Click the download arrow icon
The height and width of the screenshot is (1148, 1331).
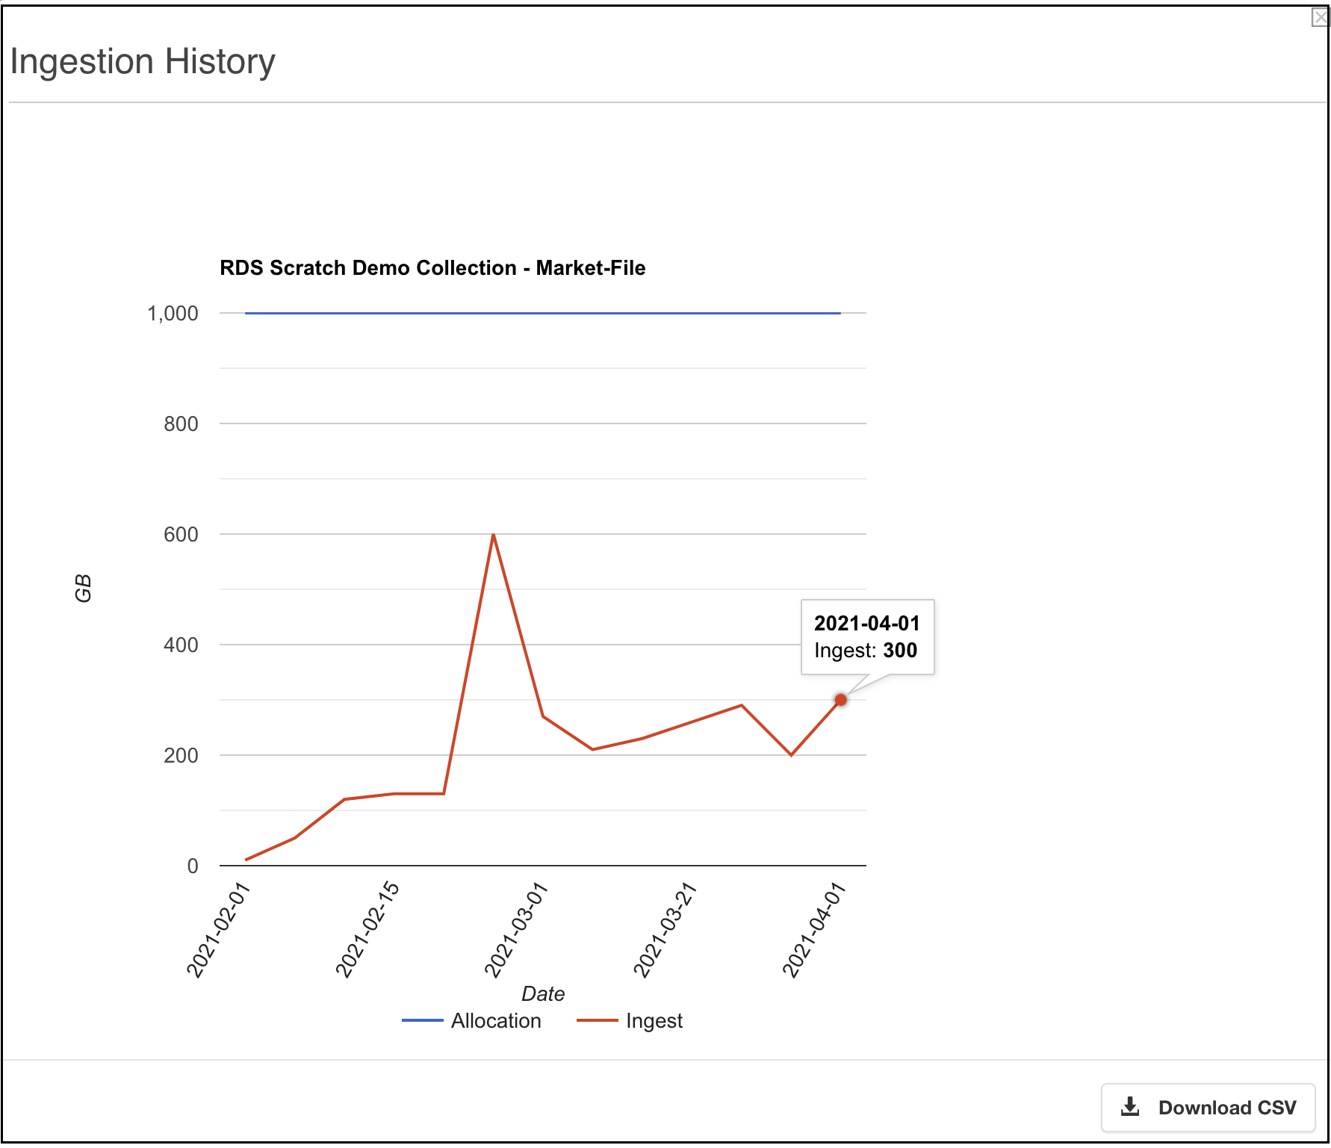(x=1130, y=1107)
